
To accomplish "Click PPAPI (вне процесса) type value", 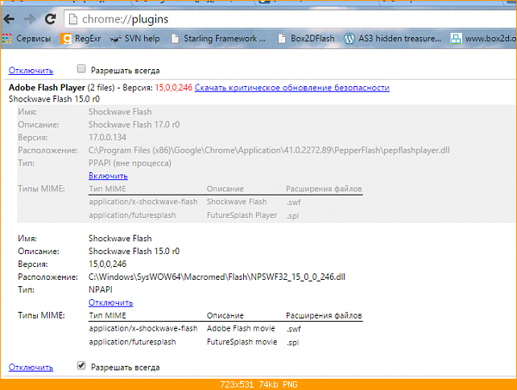I will (x=130, y=163).
